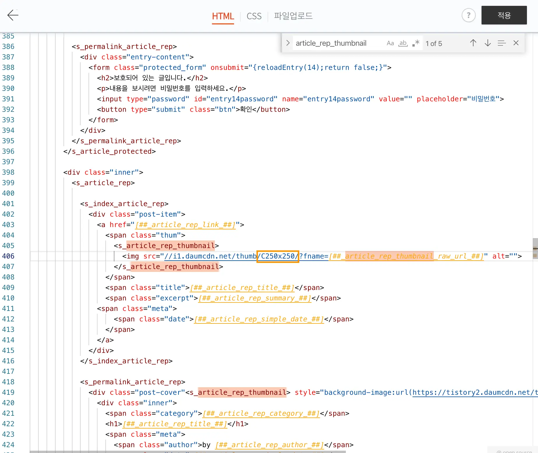Click the horizontal scrollbar at bottom
Viewport: 538px width, 453px height.
coord(188,452)
